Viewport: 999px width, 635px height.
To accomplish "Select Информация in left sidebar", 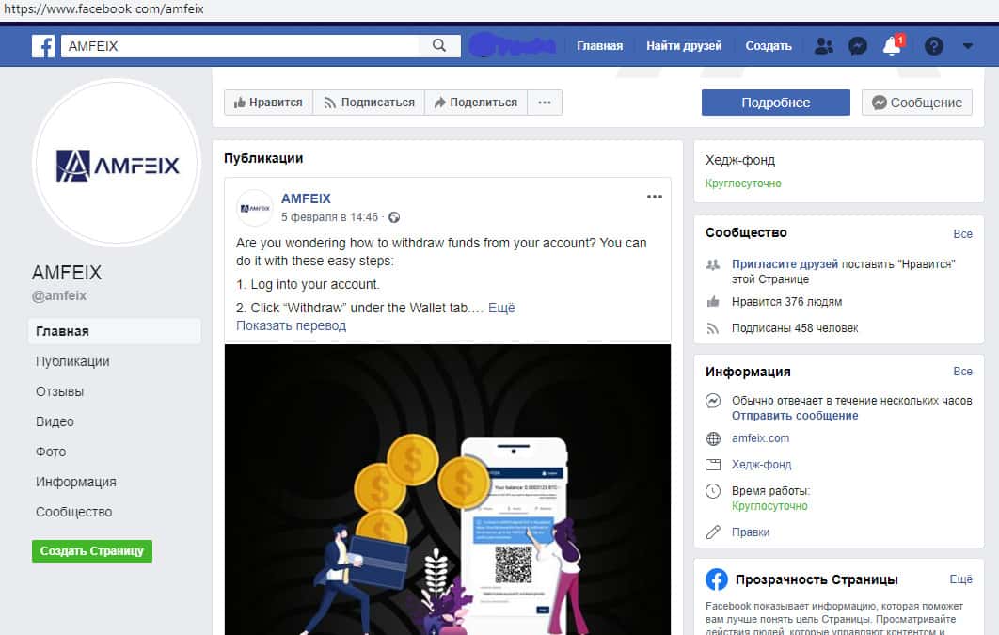I will pyautogui.click(x=76, y=482).
